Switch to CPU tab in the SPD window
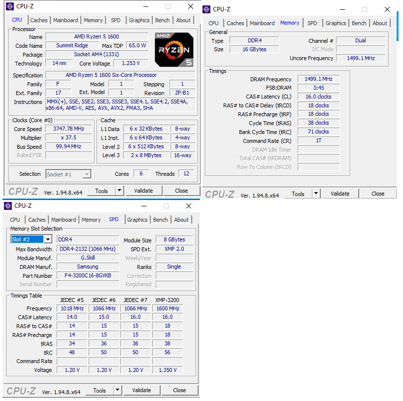The height and width of the screenshot is (401, 403). coord(15,220)
